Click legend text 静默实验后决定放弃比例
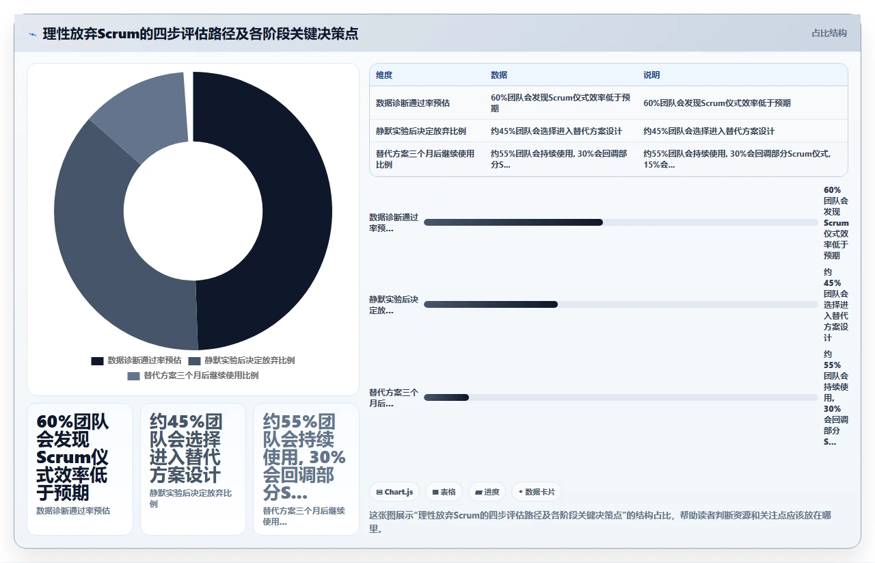The height and width of the screenshot is (563, 875). pos(250,361)
